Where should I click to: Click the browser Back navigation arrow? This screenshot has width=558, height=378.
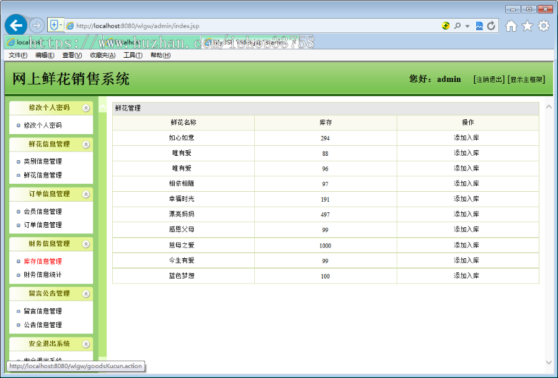click(15, 25)
